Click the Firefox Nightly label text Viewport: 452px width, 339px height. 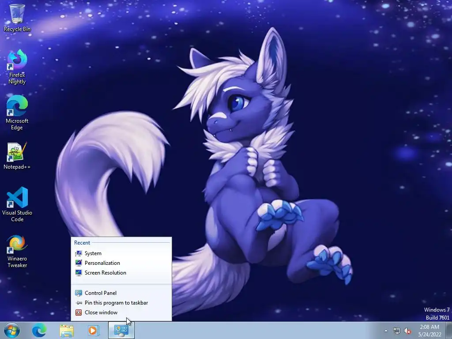click(17, 79)
